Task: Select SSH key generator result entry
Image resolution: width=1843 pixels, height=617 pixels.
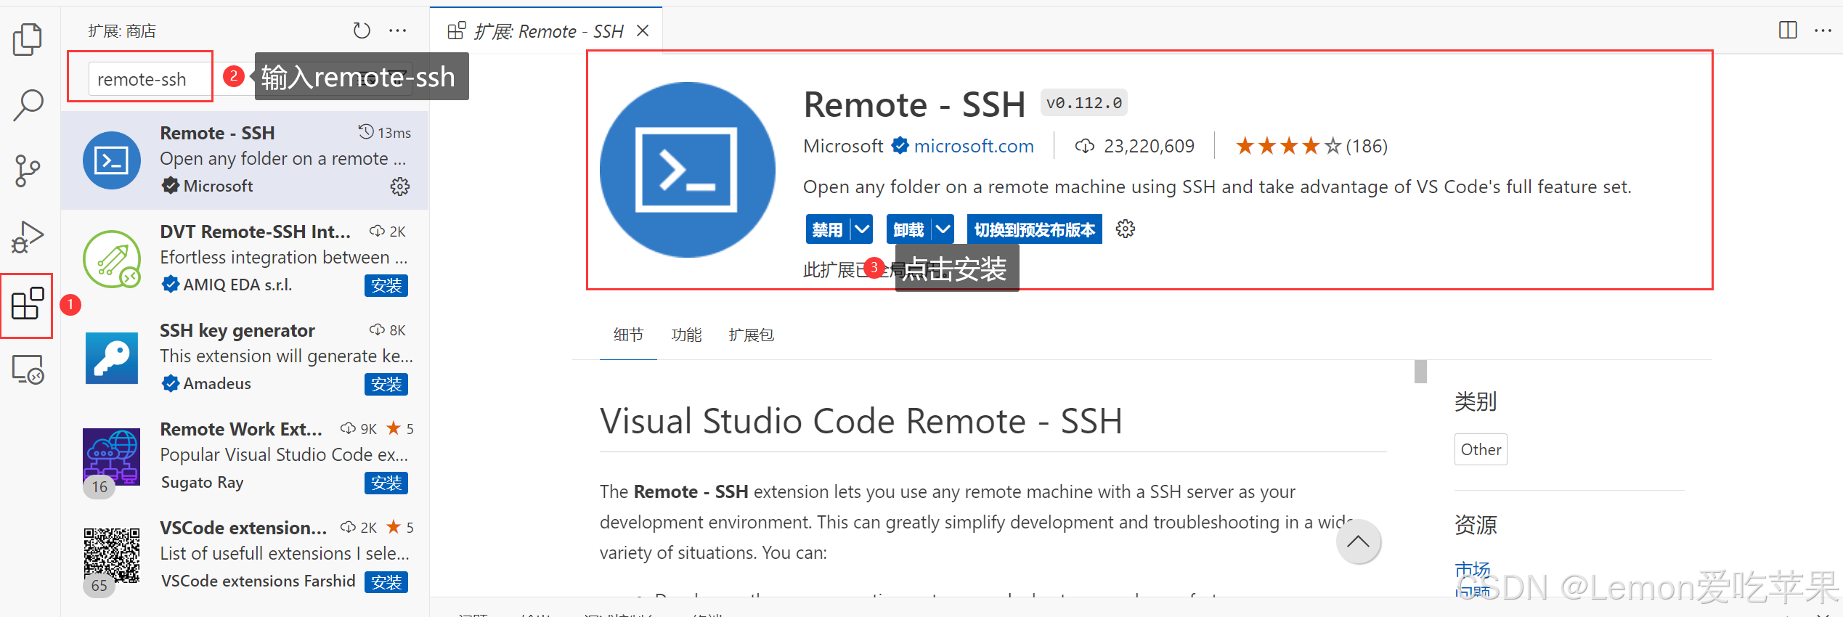Action: click(245, 358)
